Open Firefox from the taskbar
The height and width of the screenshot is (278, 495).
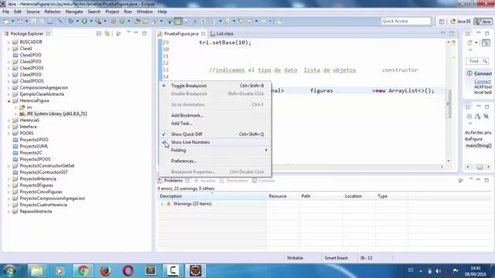coord(105,271)
